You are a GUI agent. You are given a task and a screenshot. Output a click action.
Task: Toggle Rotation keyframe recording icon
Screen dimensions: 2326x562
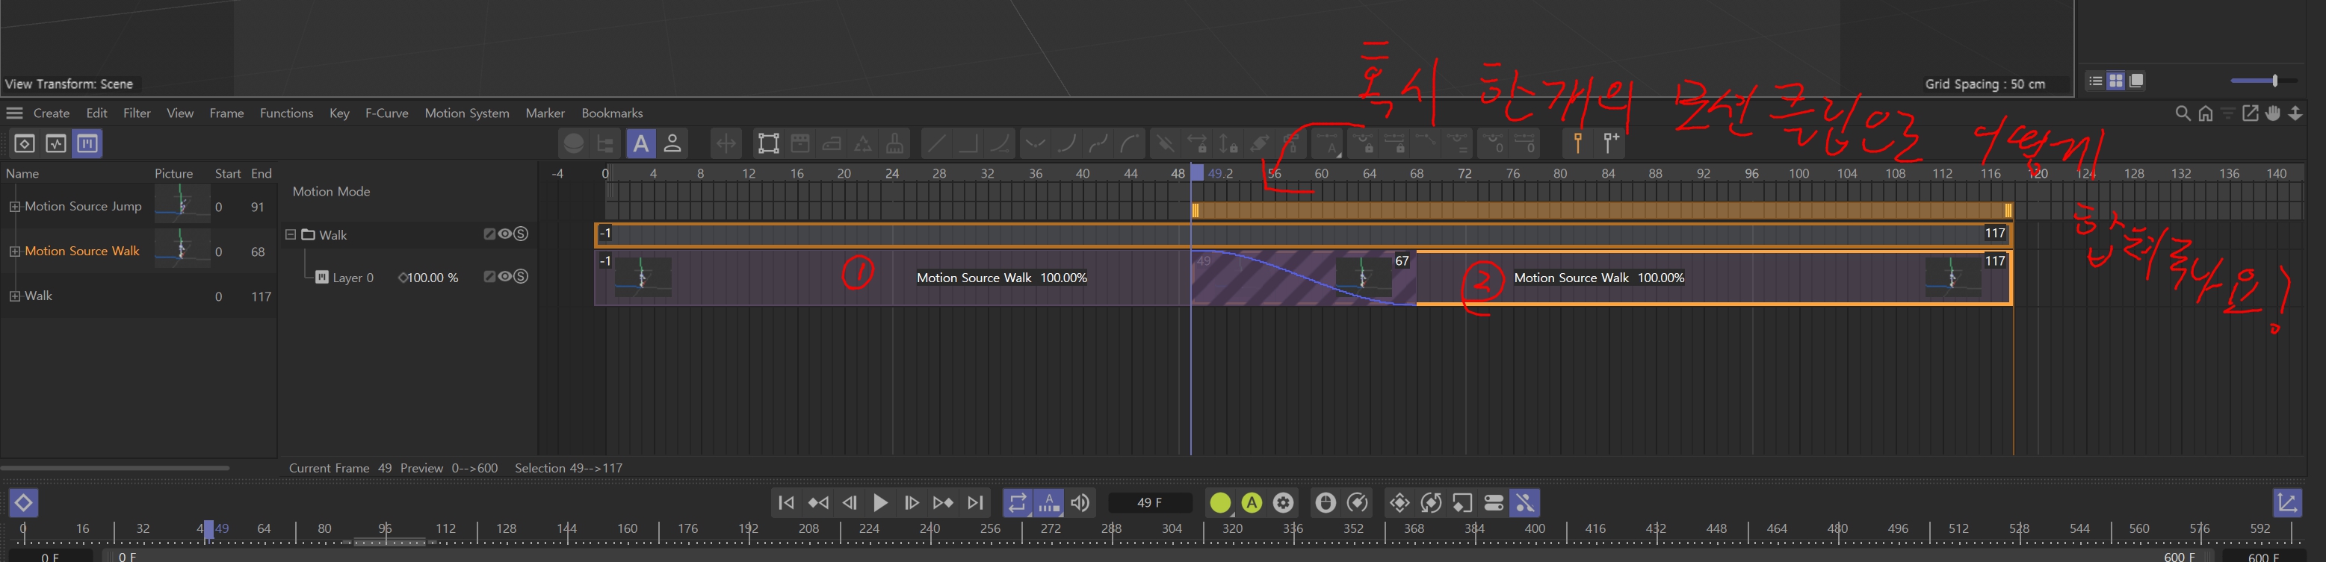coord(1431,502)
